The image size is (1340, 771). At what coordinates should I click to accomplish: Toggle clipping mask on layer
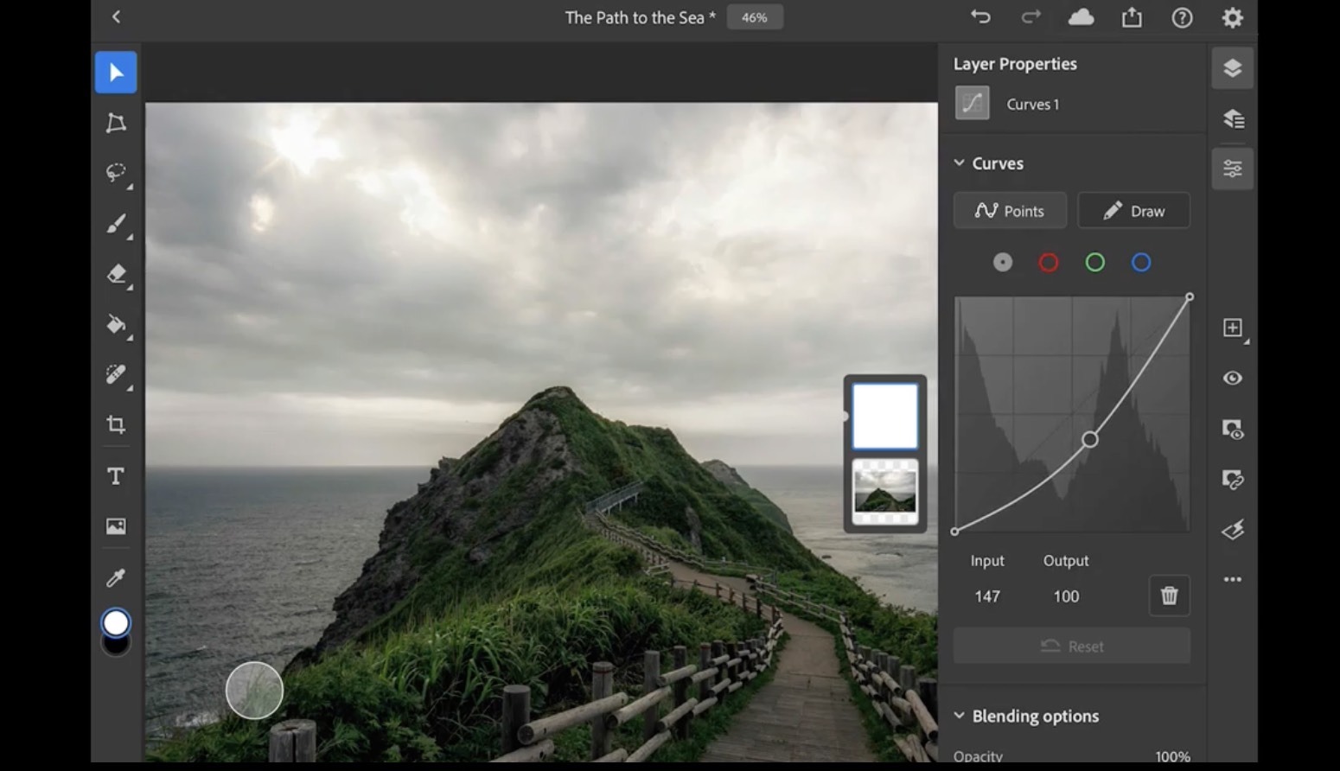[1233, 479]
